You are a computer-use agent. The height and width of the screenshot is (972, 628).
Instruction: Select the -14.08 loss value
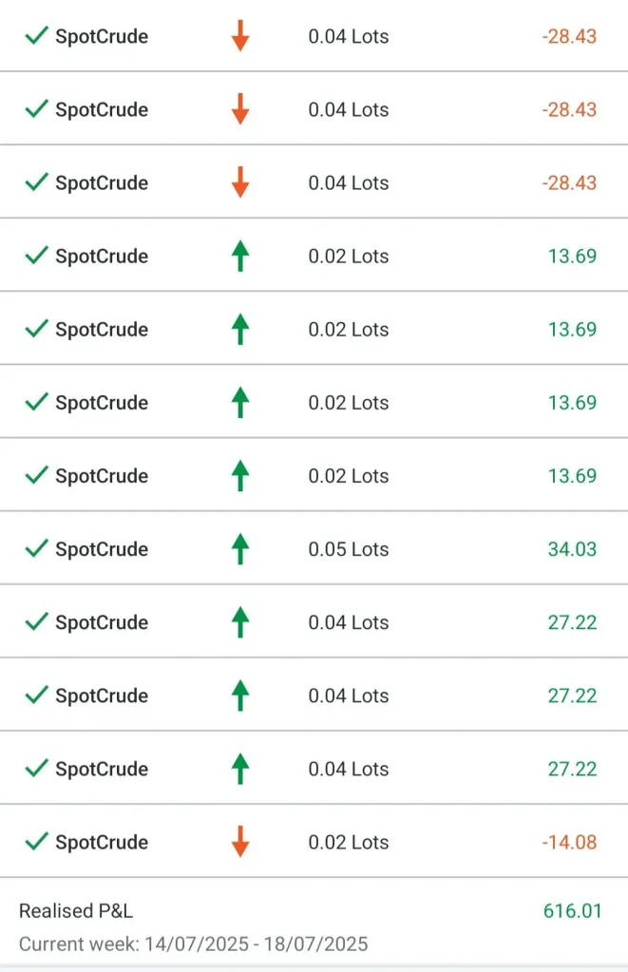569,842
